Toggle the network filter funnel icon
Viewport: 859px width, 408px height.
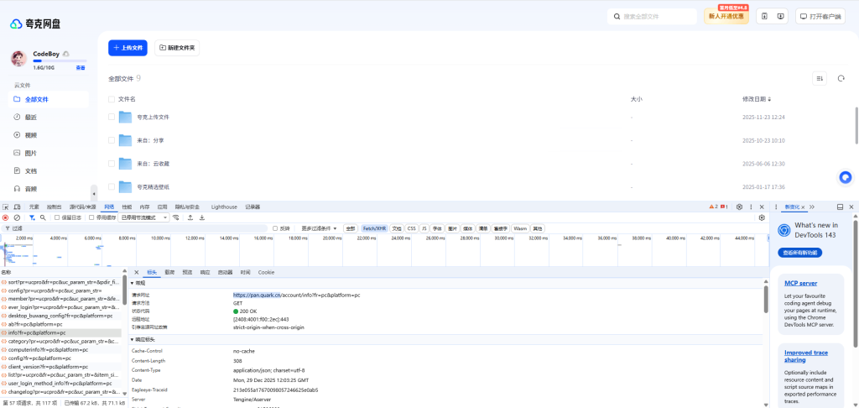32,217
